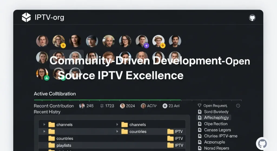Open the highlighted Affechepfogy request

tap(214, 118)
